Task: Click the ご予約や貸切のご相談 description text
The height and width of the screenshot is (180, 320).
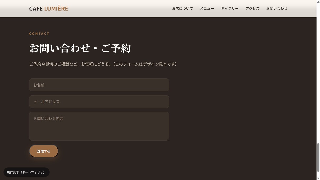Action: click(x=103, y=64)
